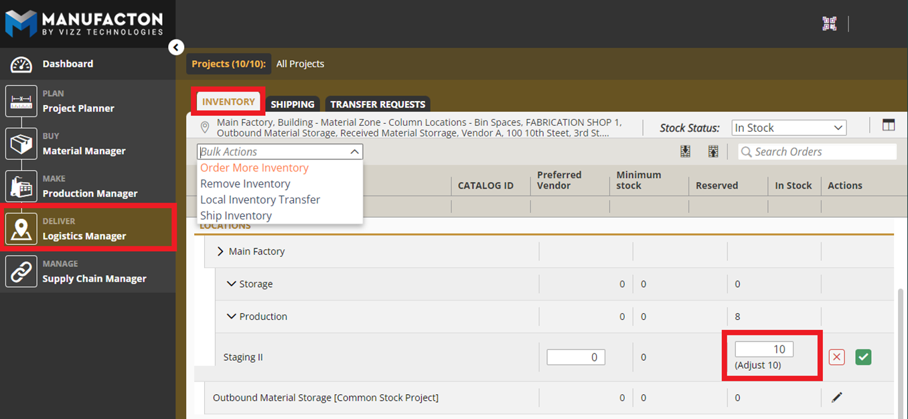Collapse the sidebar with the arrow button
This screenshot has width=908, height=419.
pyautogui.click(x=176, y=48)
